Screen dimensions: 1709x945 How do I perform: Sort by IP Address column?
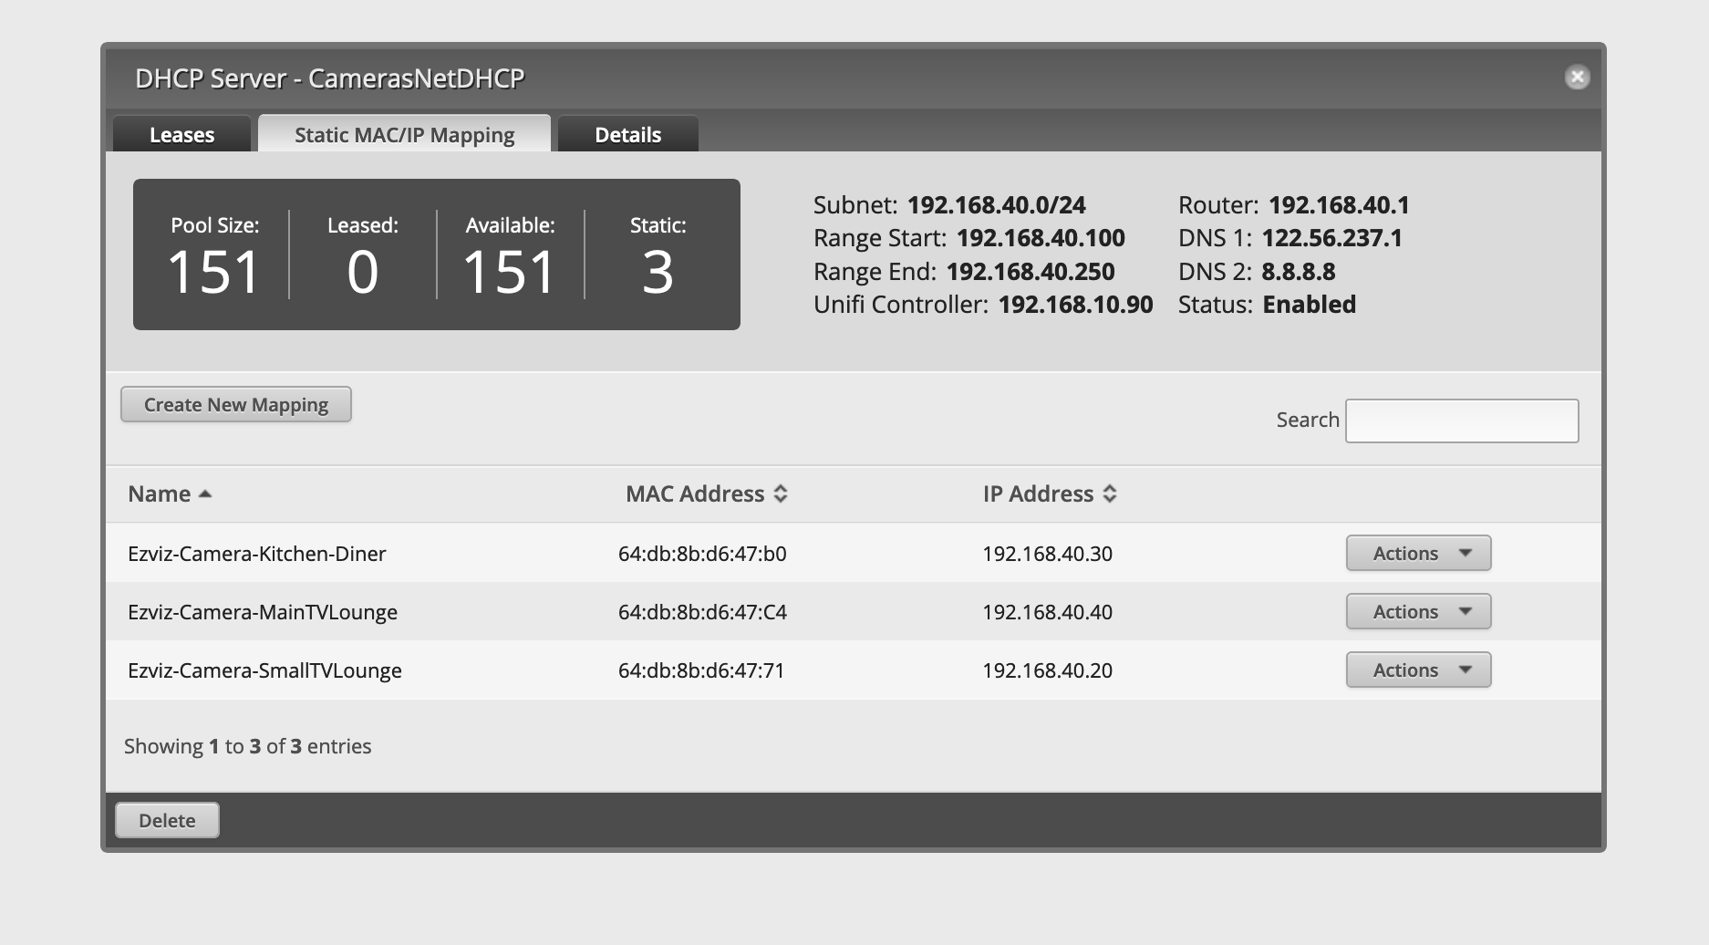(1050, 493)
